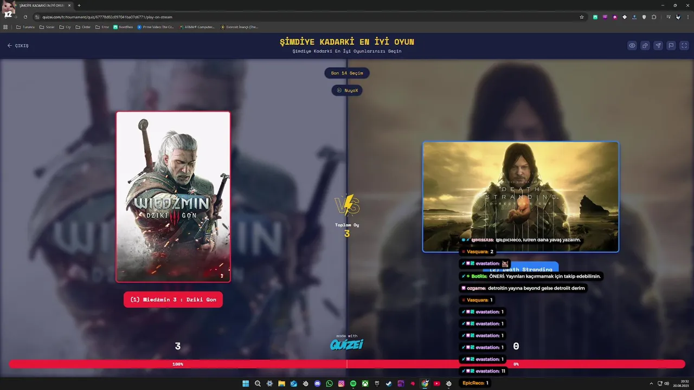Viewport: 694px width, 390px height.
Task: Open taskbar Search
Action: point(258,383)
